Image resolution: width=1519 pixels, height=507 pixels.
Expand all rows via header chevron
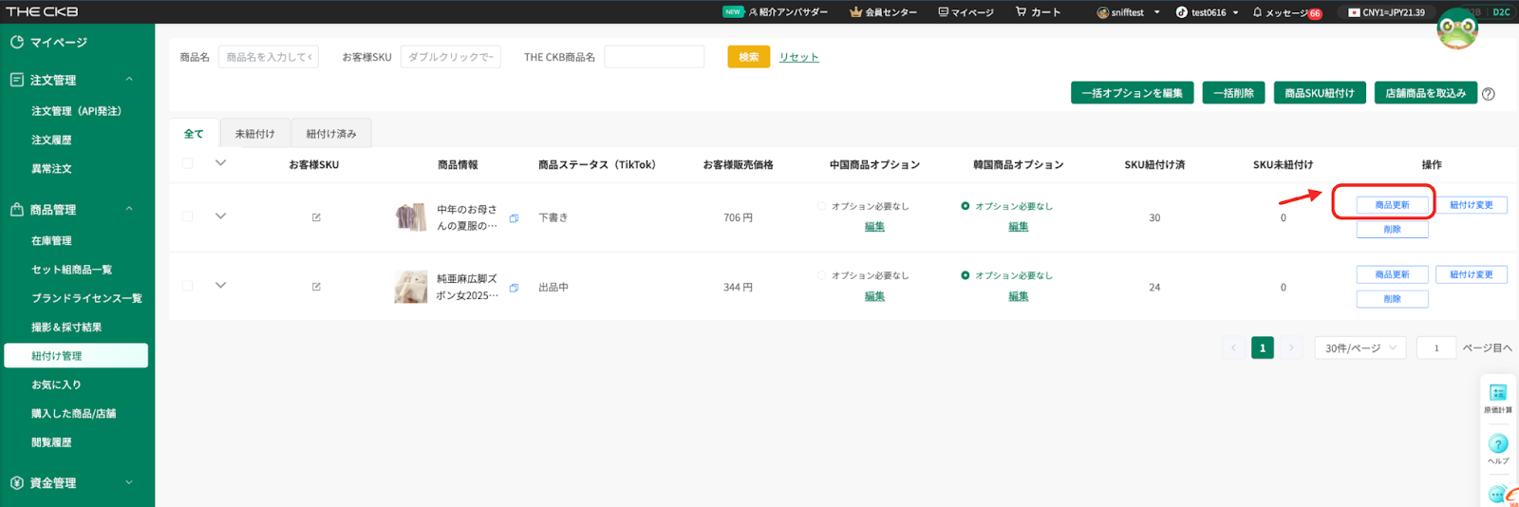tap(220, 162)
